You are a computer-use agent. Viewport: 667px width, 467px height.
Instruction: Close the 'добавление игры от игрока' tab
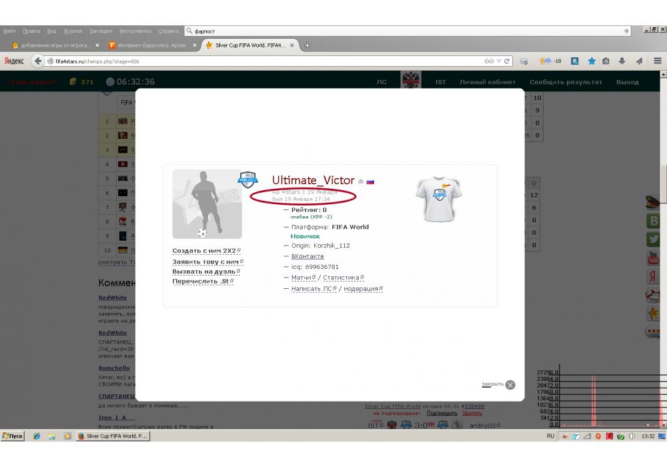click(x=97, y=45)
